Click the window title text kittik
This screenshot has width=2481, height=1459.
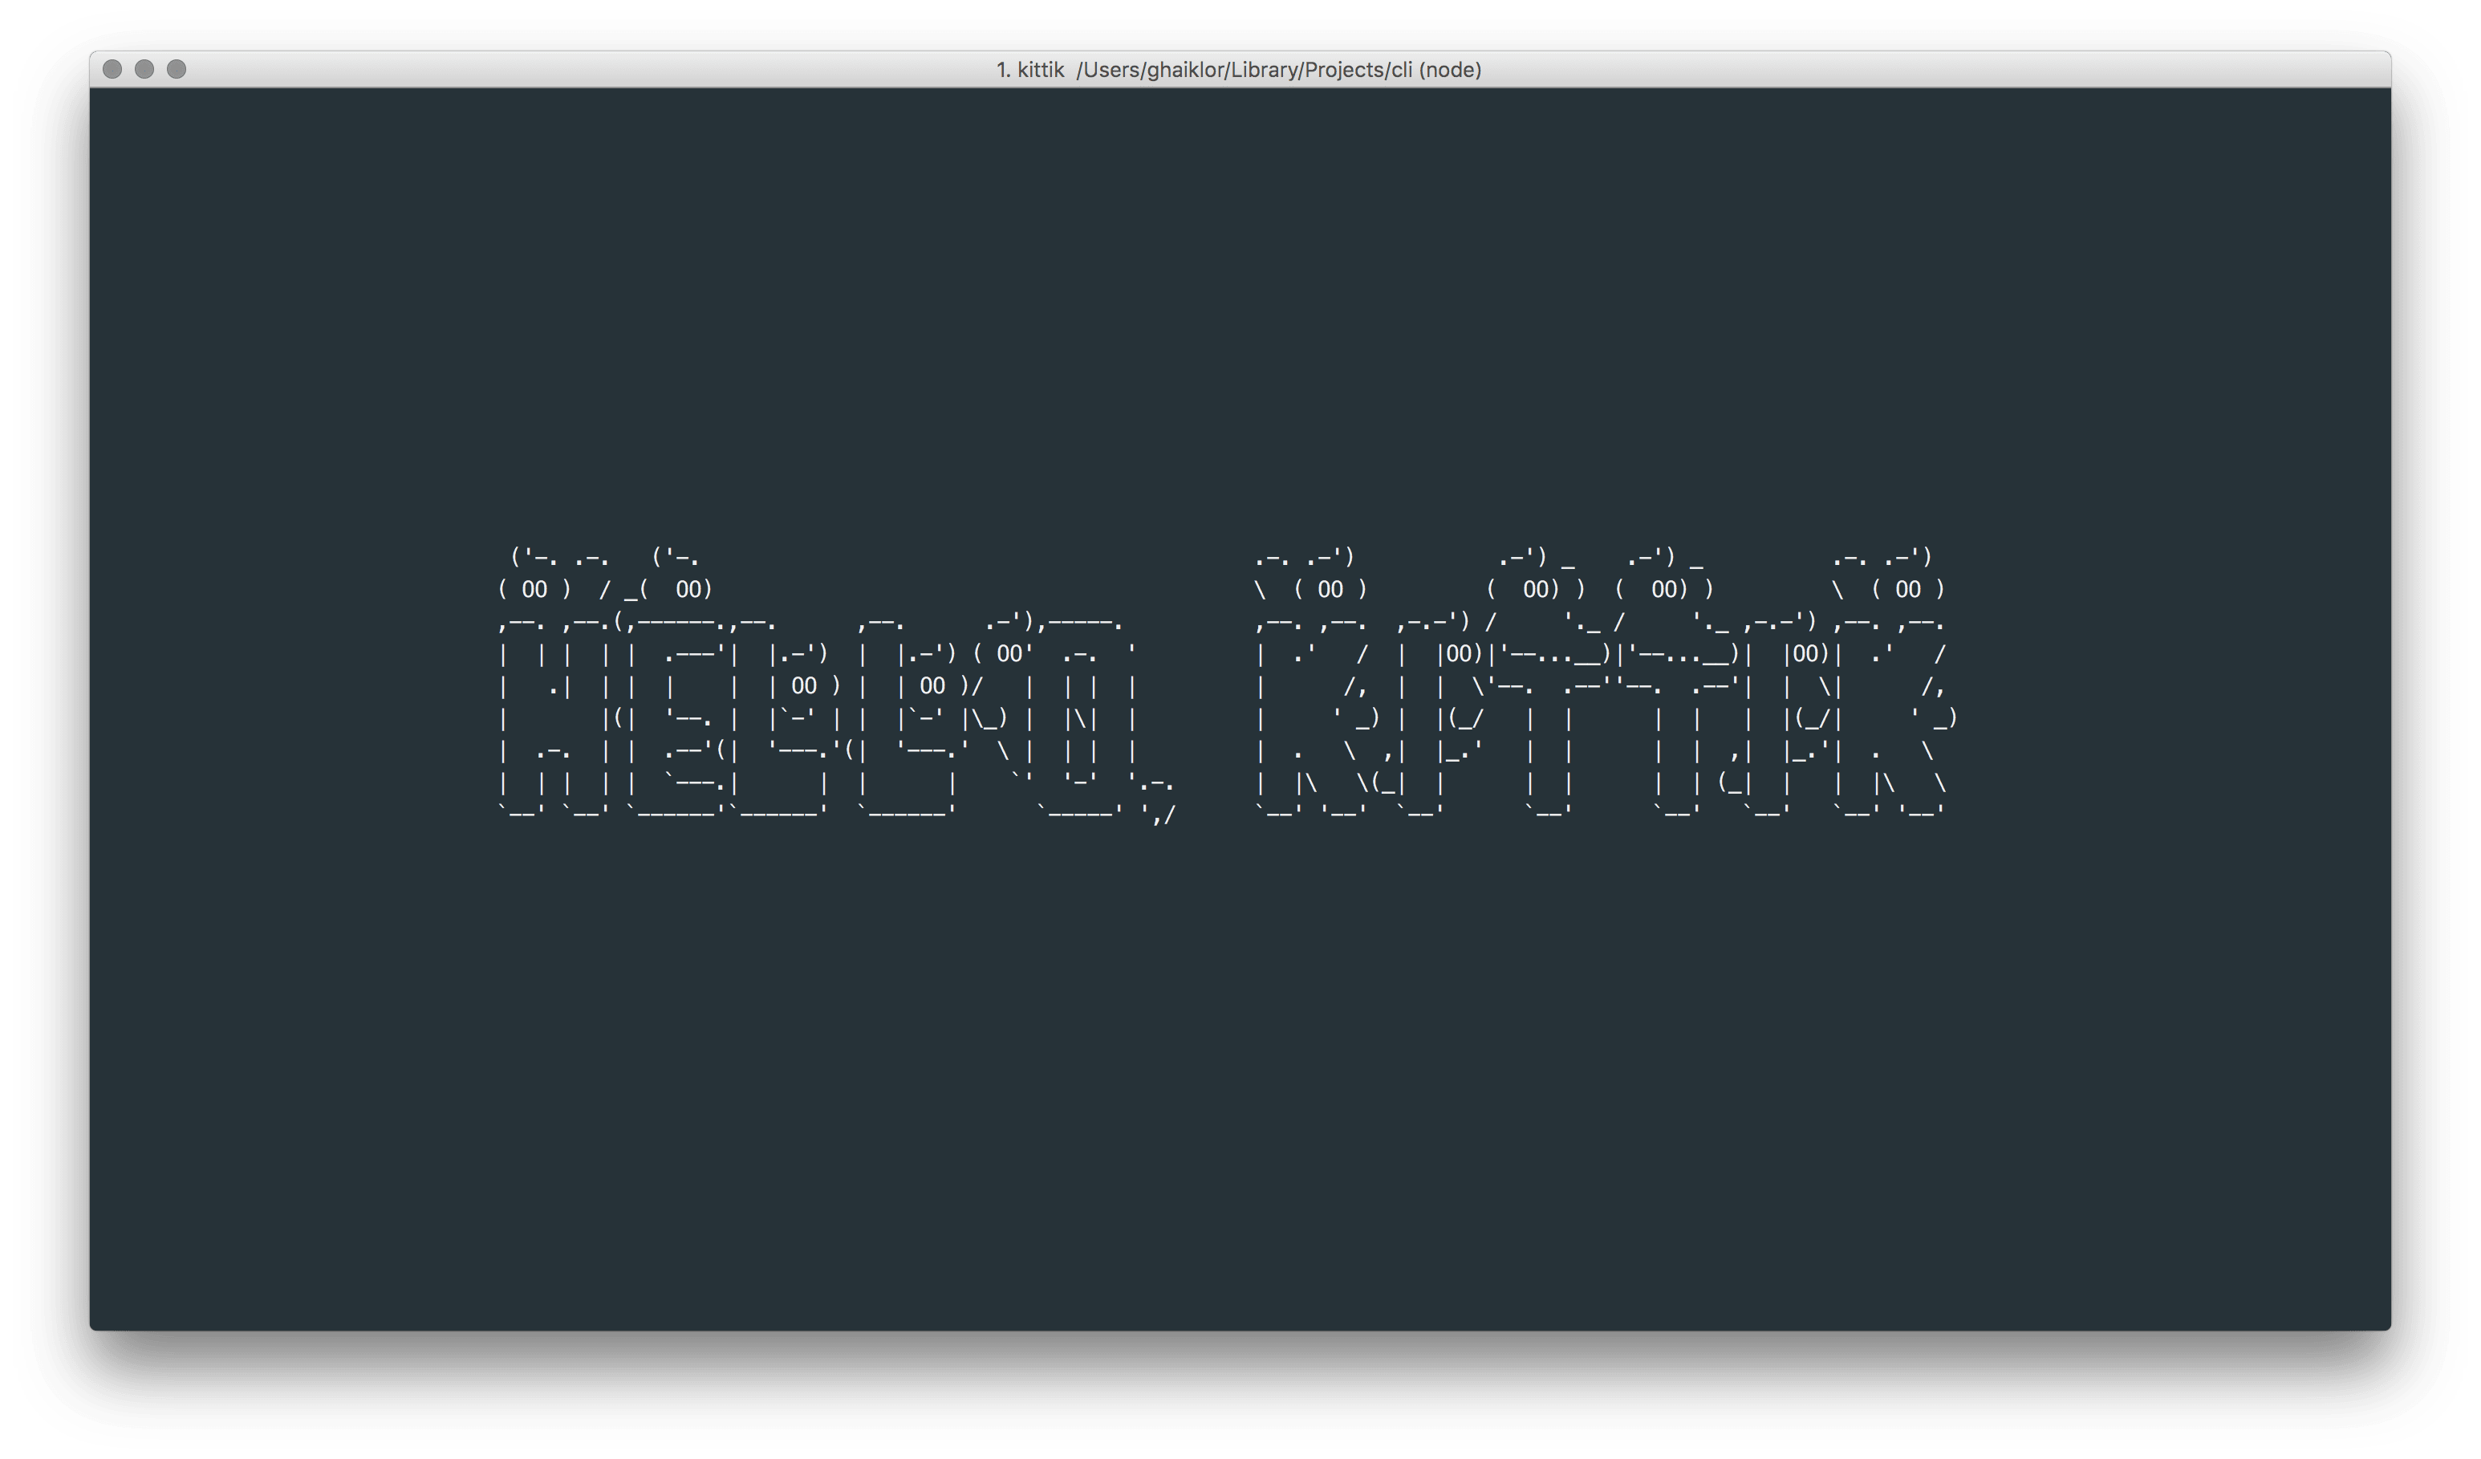click(x=1041, y=70)
